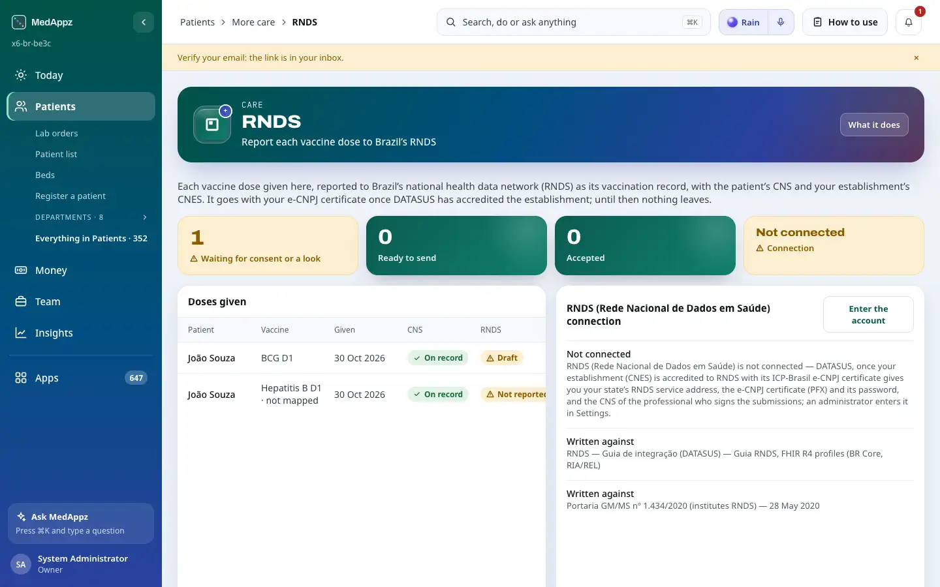Viewport: 940px width, 587px height.
Task: Select João Souza in the BCG D1 row
Action: (x=211, y=358)
